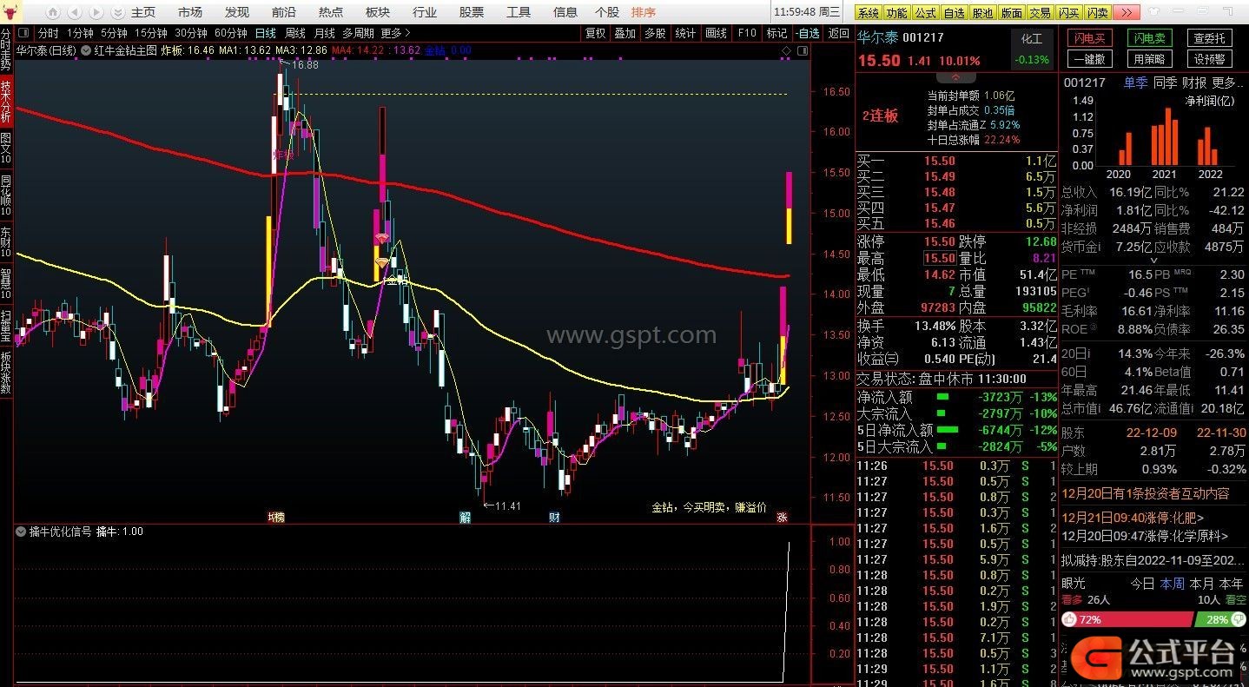Switch to 分时 chart period

click(x=49, y=33)
